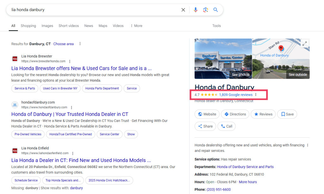This screenshot has height=194, width=324.
Task: Switch to the Shopping tab
Action: (28, 26)
